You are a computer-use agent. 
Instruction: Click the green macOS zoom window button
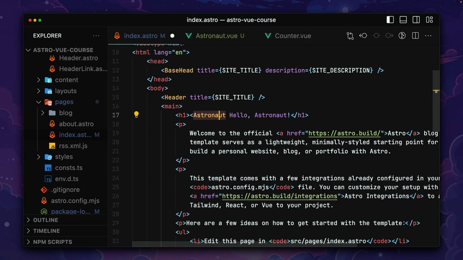tap(40, 20)
